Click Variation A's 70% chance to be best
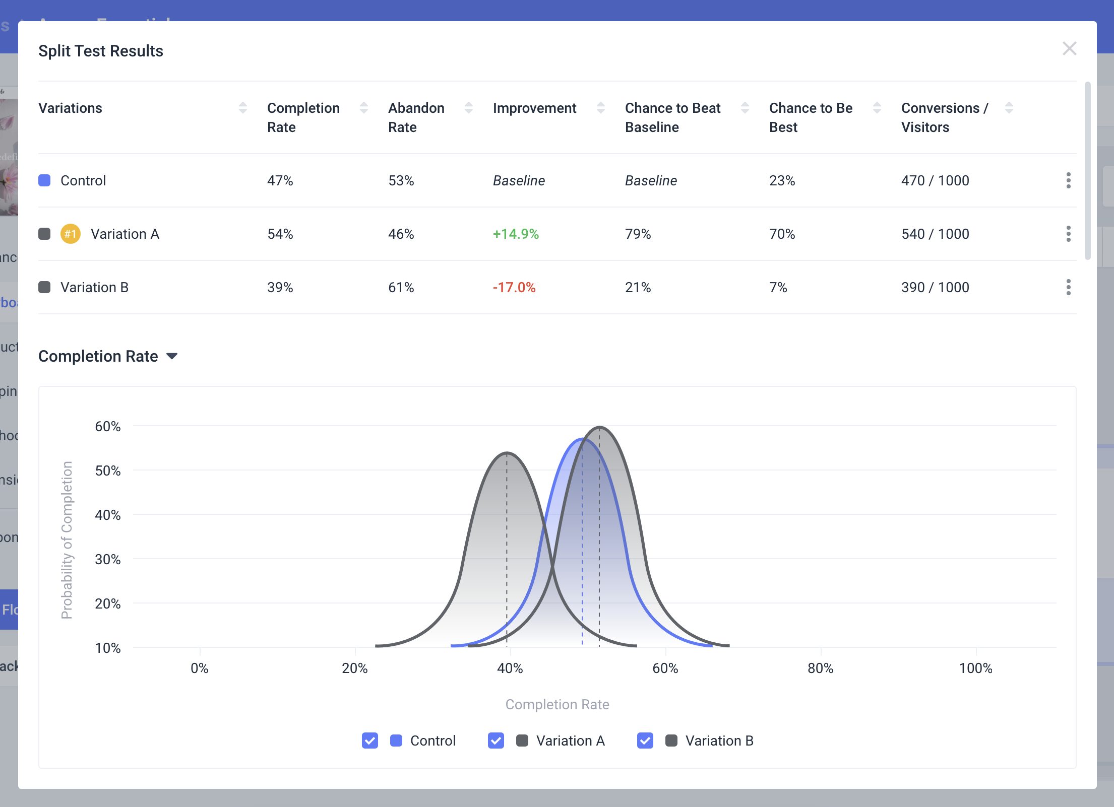This screenshot has width=1114, height=807. pos(782,234)
